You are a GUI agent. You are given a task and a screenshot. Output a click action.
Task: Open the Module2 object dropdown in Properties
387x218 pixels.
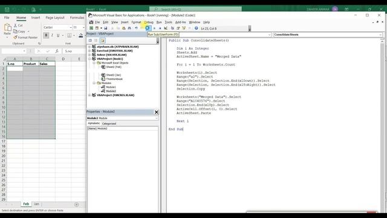(x=157, y=118)
